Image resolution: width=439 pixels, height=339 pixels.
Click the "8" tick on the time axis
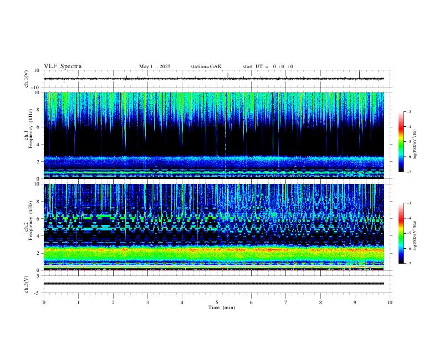(x=320, y=302)
